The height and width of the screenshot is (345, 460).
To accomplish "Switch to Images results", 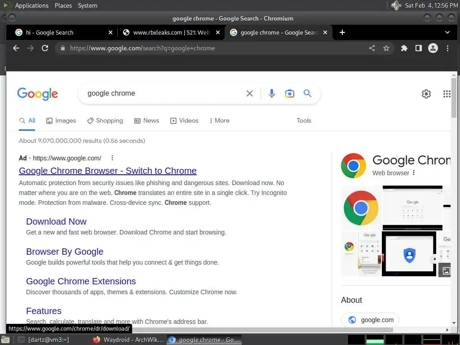I will pyautogui.click(x=61, y=120).
